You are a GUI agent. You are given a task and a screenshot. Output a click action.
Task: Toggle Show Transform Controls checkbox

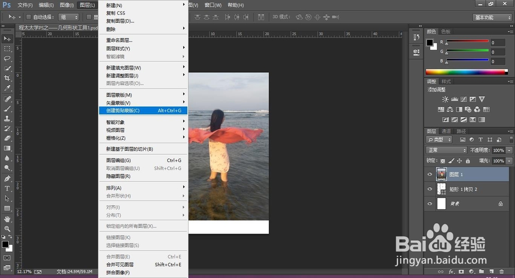[89, 17]
